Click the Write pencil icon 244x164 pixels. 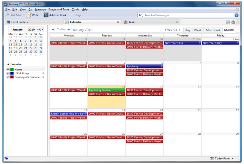(29, 15)
